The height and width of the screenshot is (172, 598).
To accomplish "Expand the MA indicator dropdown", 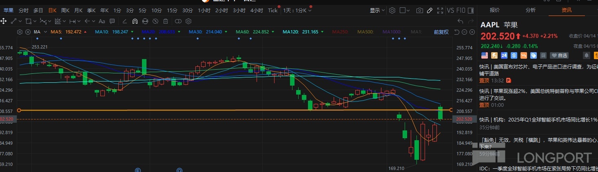I will pyautogui.click(x=45, y=32).
